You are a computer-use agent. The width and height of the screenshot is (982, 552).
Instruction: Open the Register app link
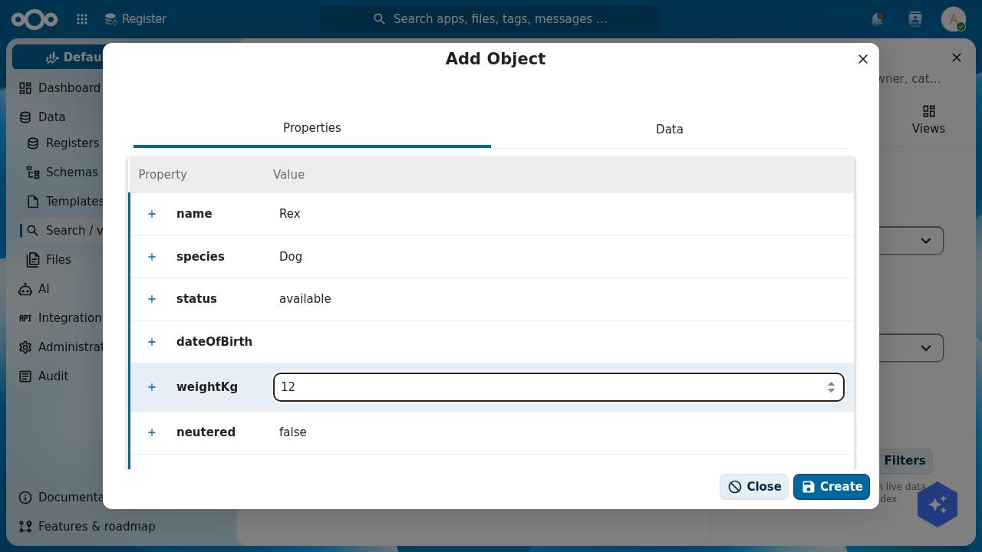[x=135, y=19]
